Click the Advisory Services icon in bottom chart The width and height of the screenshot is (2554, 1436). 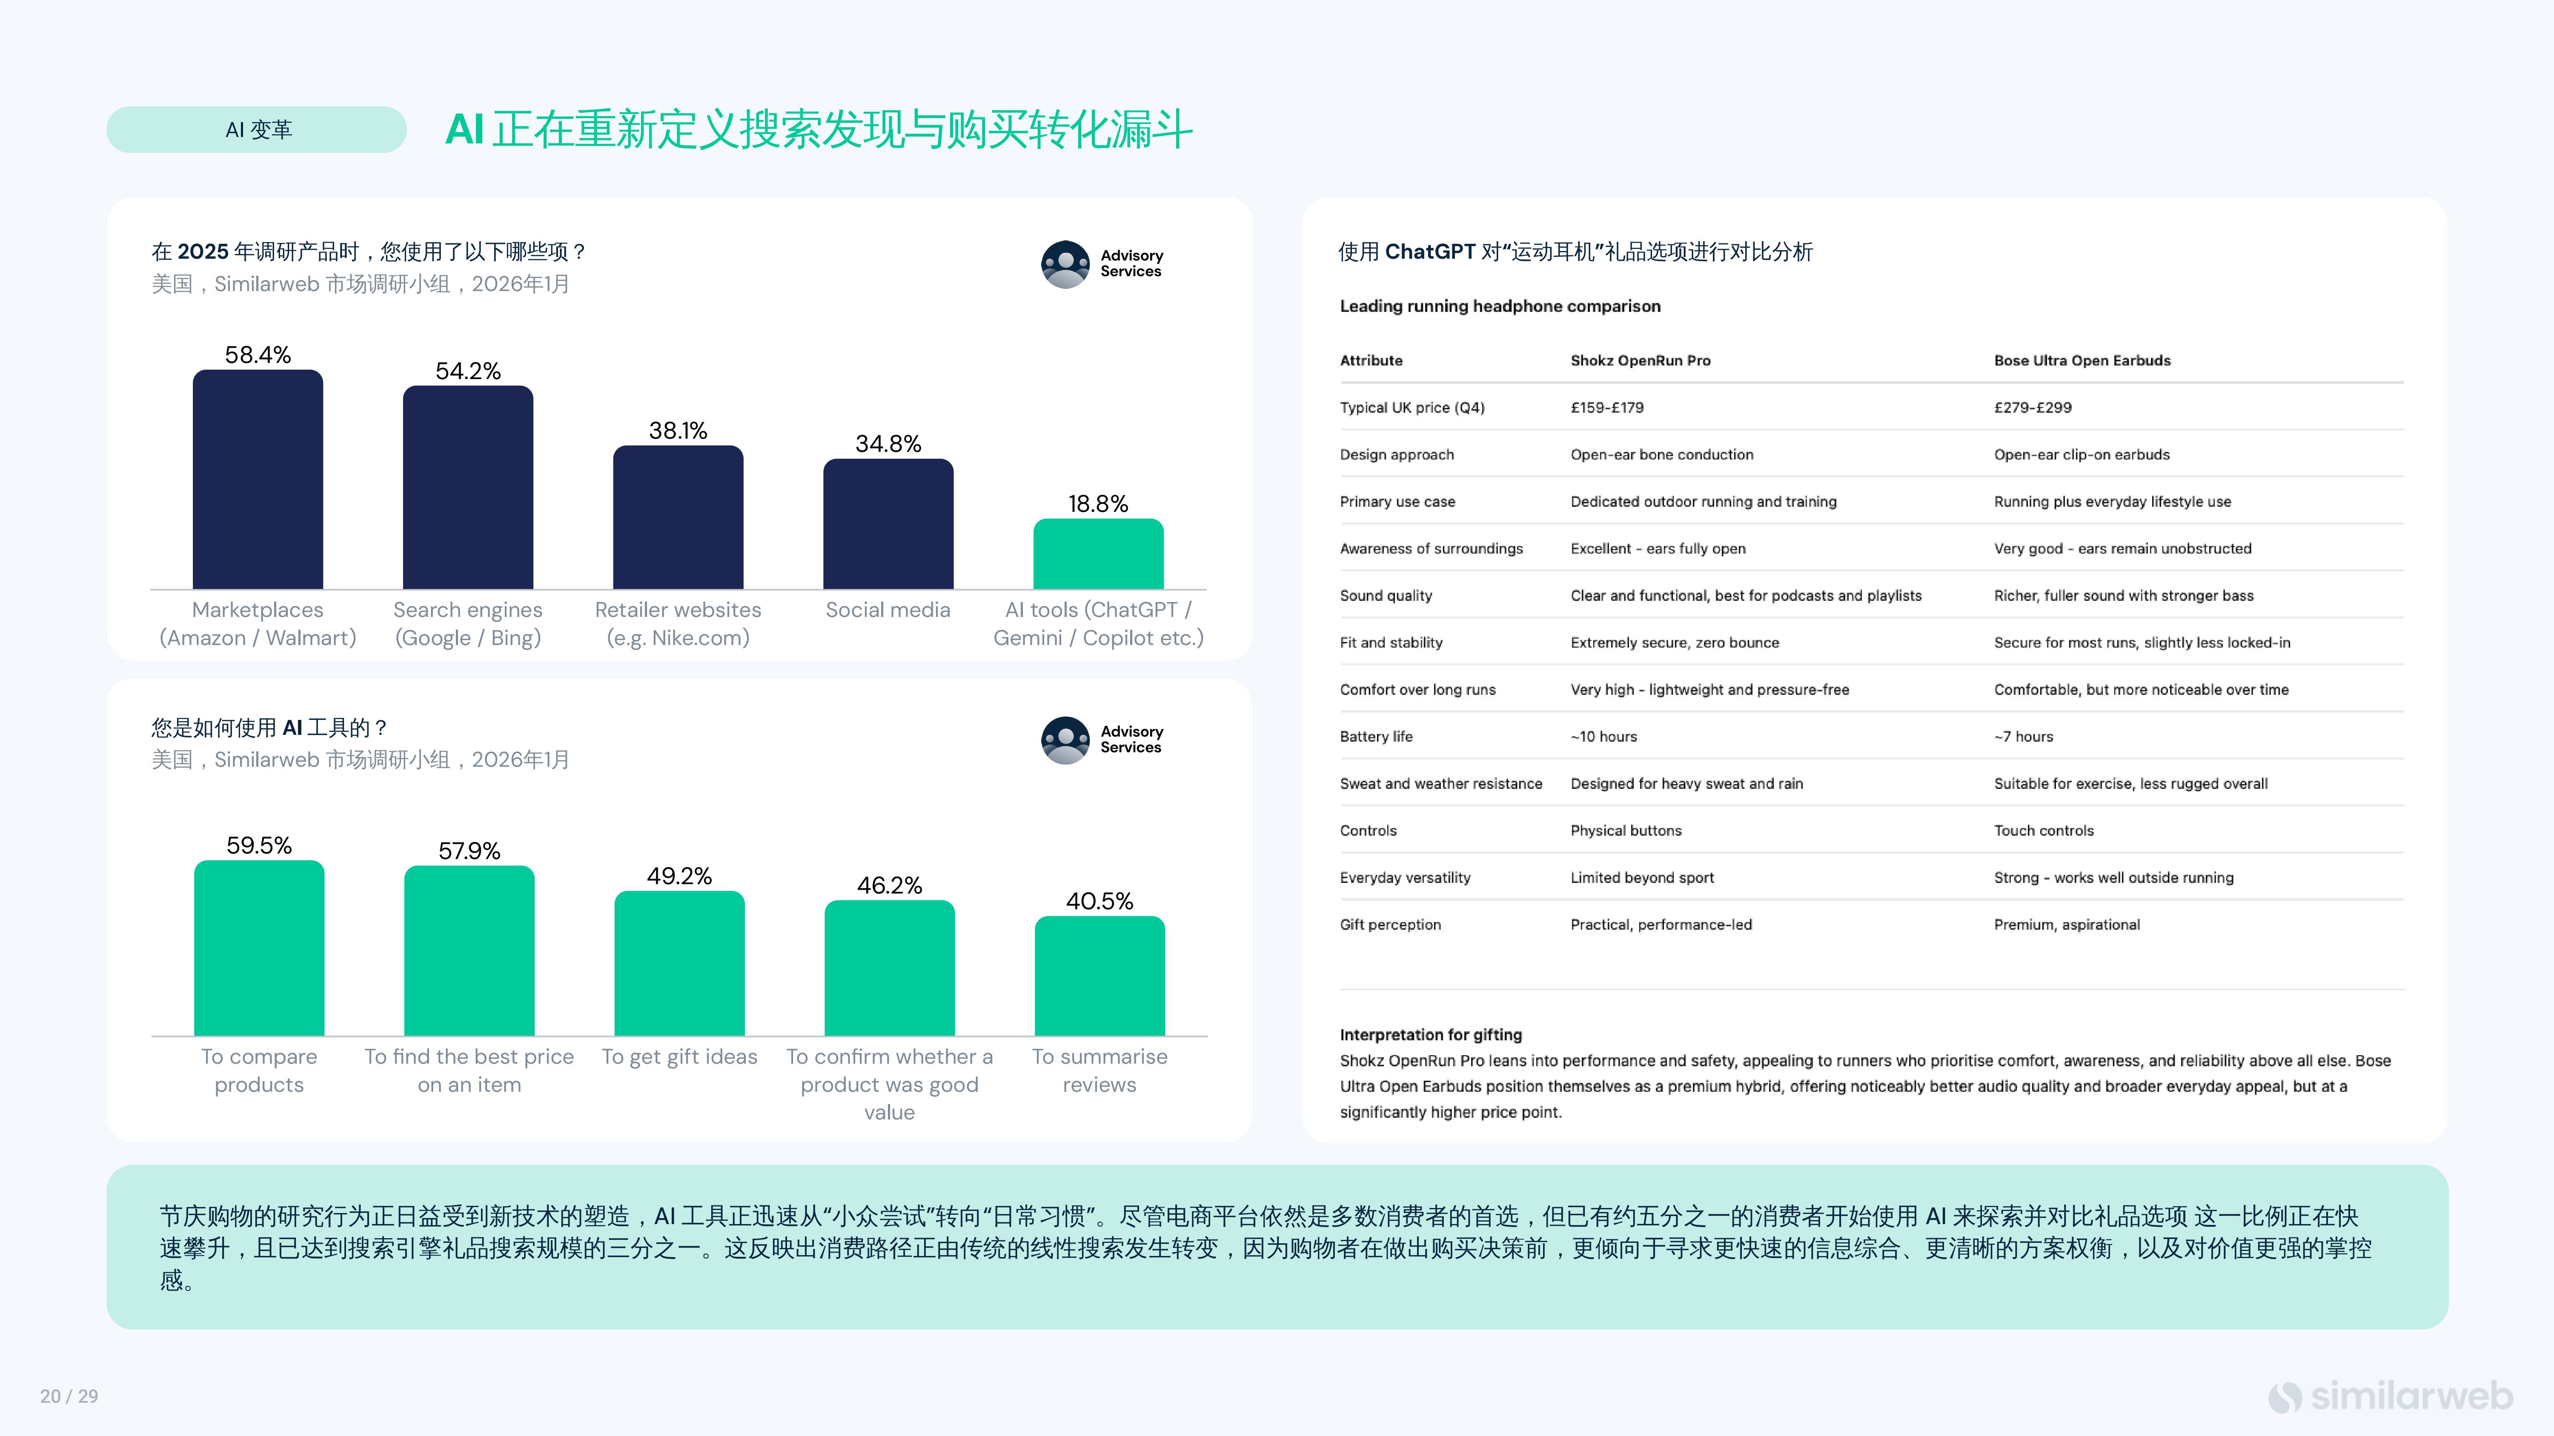point(1066,739)
